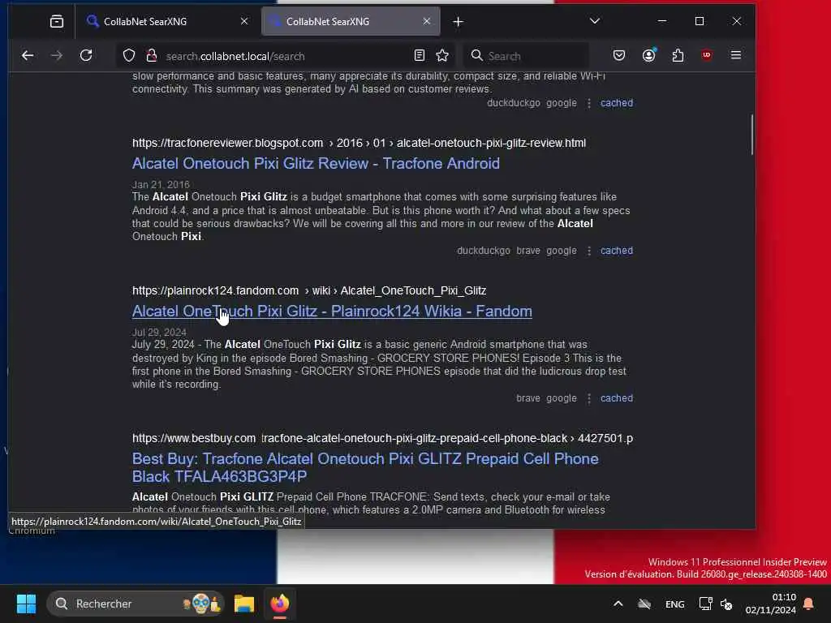
Task: Click the forward navigation arrow
Action: point(57,56)
